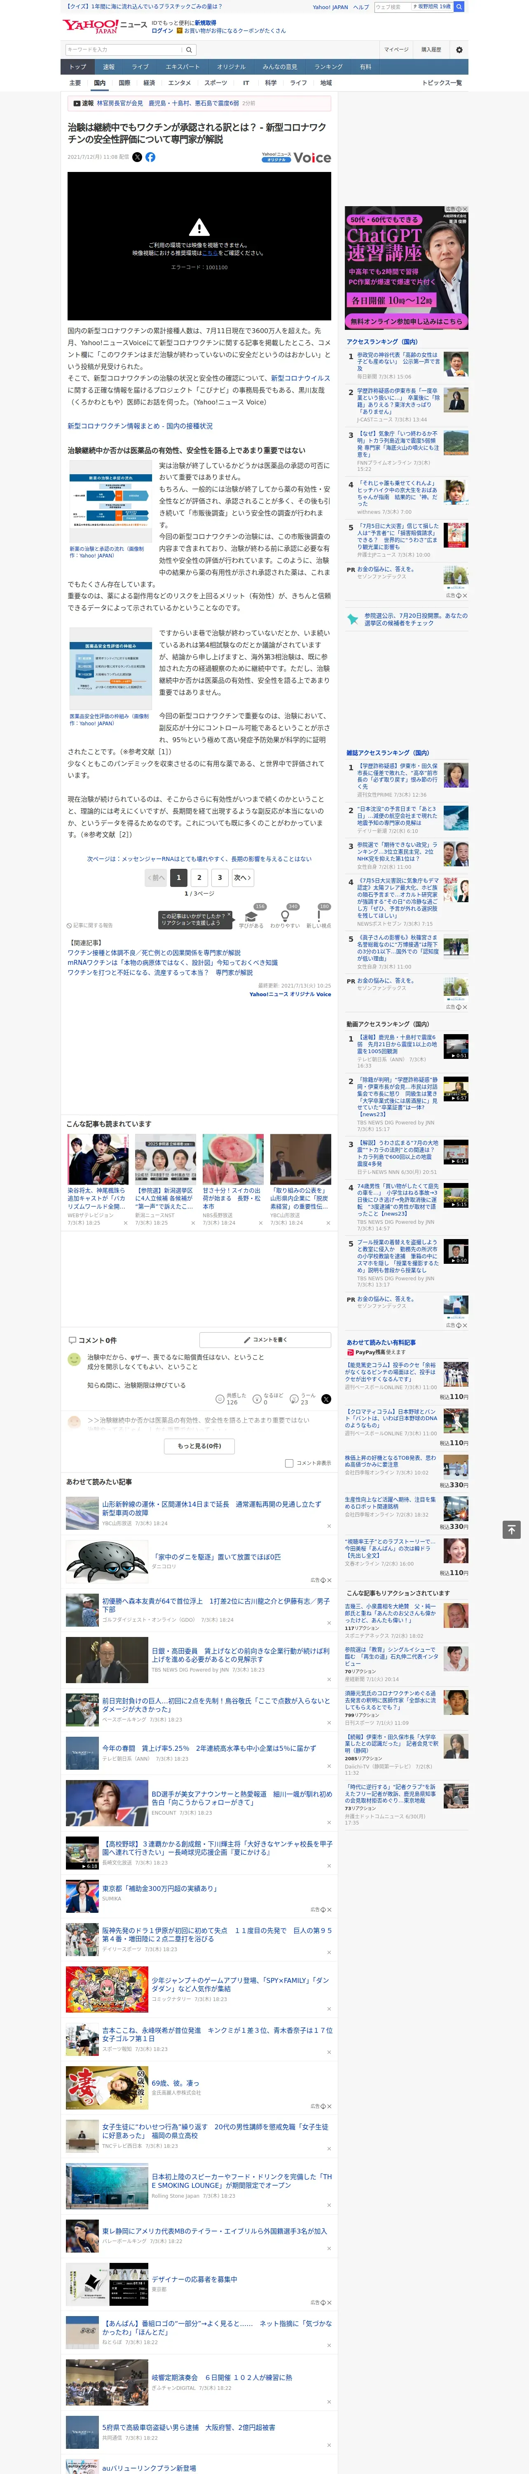Open the breaking news headline 林官房長官が会見

(x=168, y=103)
